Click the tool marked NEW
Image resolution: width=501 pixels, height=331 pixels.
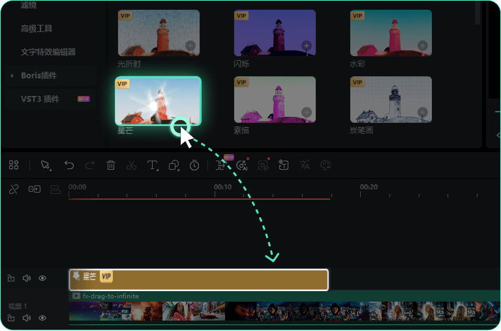pyautogui.click(x=220, y=165)
